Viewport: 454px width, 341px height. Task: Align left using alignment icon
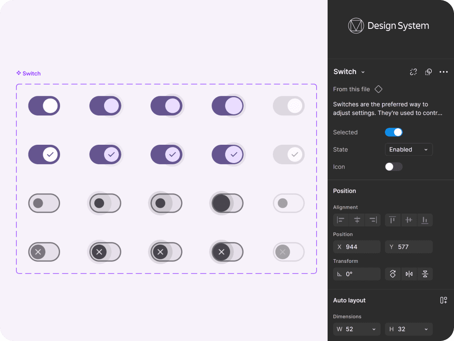click(x=341, y=220)
